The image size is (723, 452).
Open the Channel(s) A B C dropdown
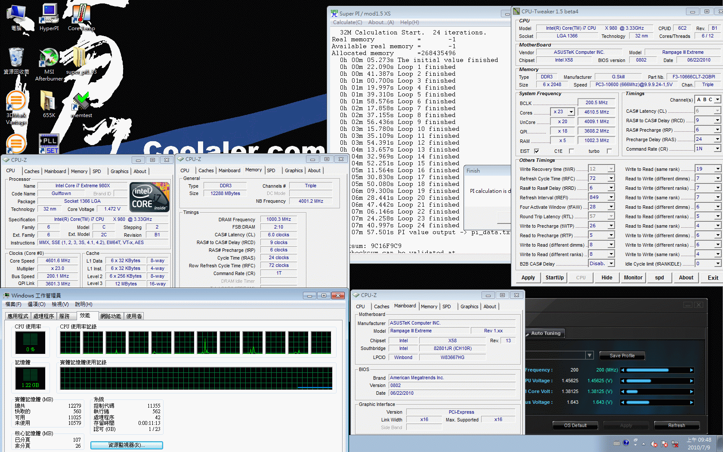pyautogui.click(x=717, y=99)
